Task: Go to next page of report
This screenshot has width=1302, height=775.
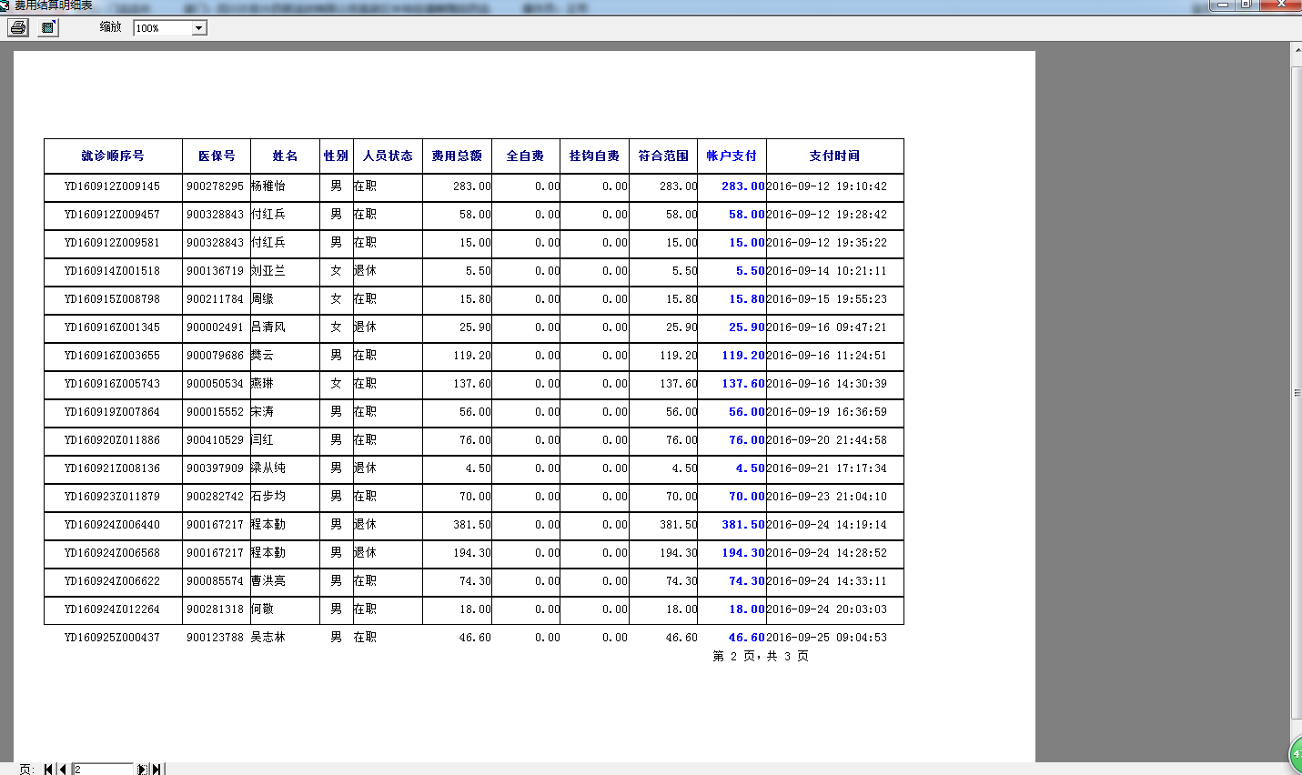Action: (143, 769)
